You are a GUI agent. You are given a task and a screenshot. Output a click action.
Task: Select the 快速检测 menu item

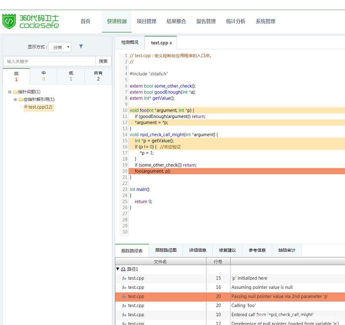[117, 21]
